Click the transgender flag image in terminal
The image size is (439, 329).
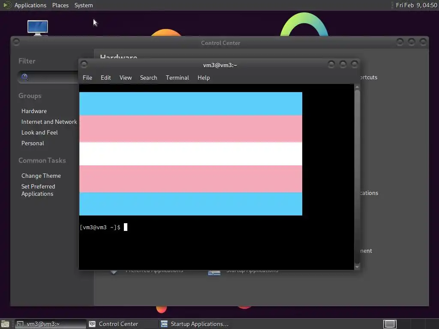[191, 154]
